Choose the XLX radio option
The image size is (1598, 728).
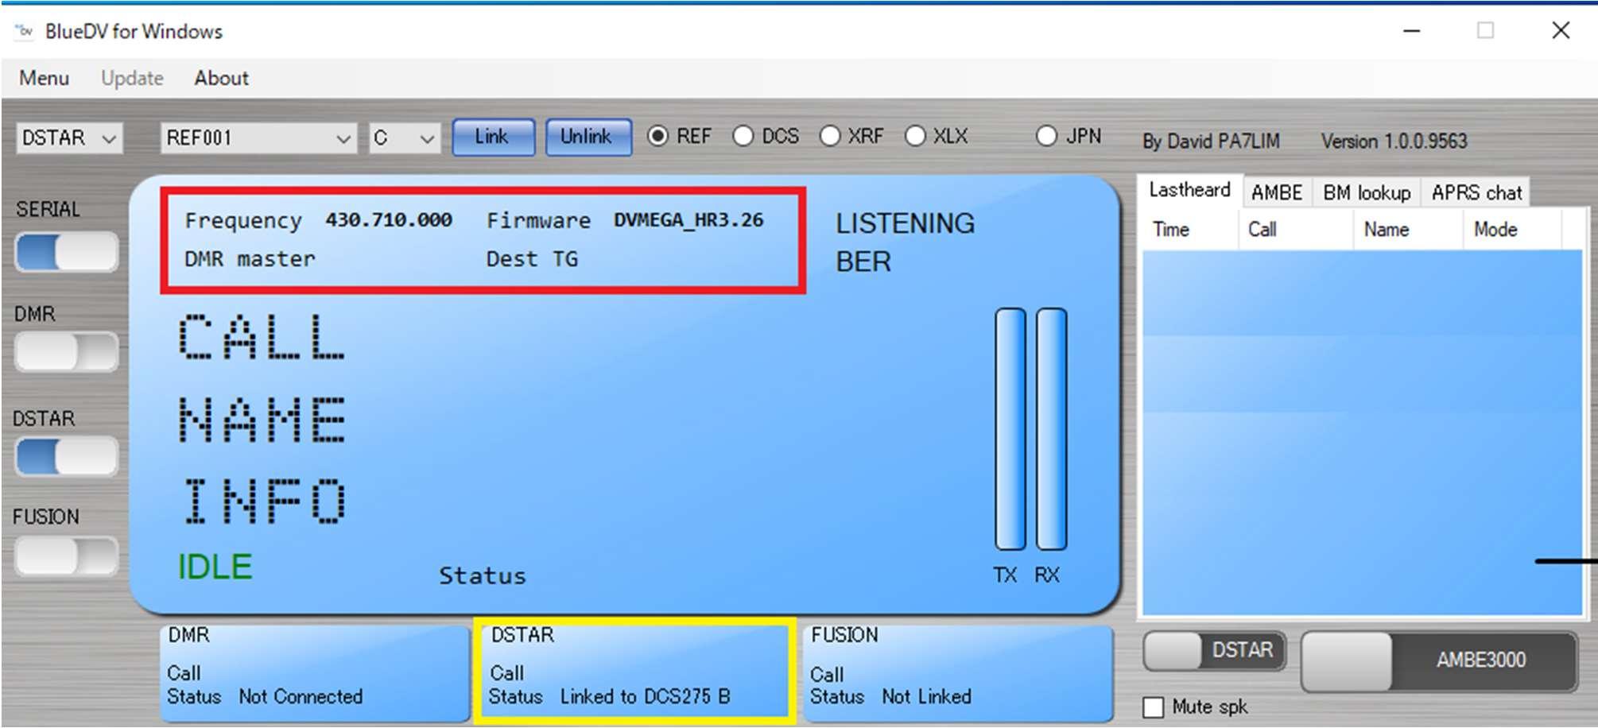tap(916, 137)
